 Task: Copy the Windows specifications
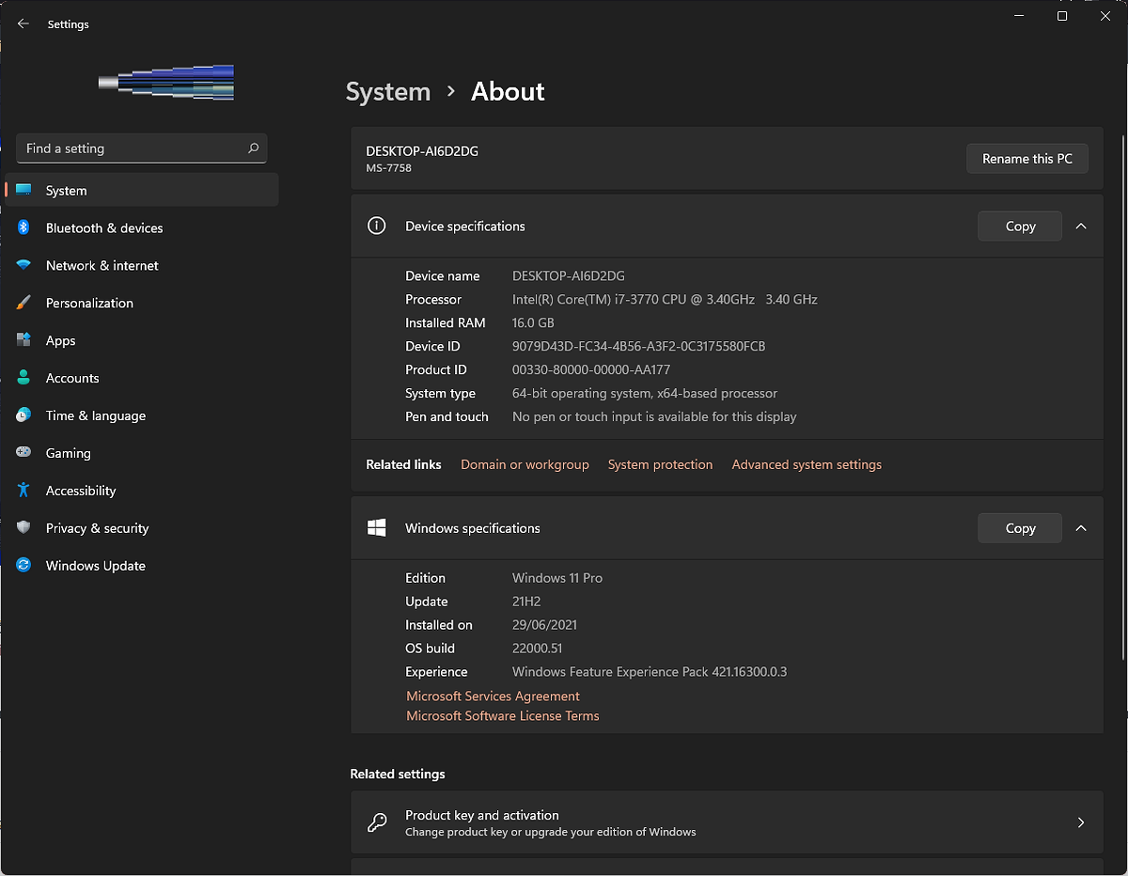pyautogui.click(x=1020, y=528)
